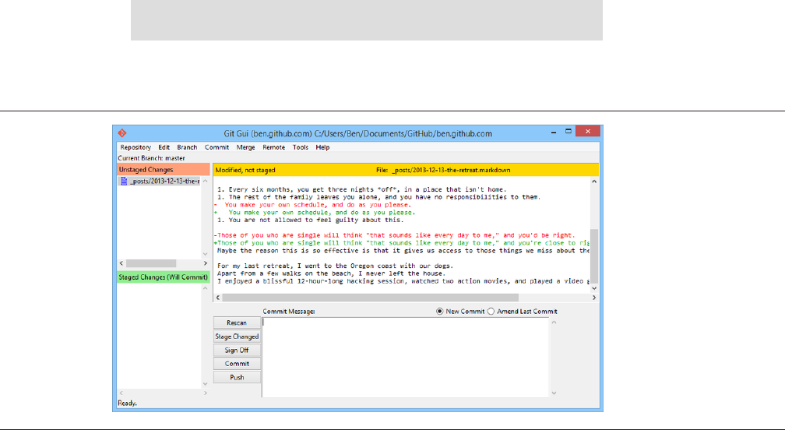Click the diff pane scroll right arrow
Image resolution: width=785 pixels, height=430 pixels.
(594, 298)
